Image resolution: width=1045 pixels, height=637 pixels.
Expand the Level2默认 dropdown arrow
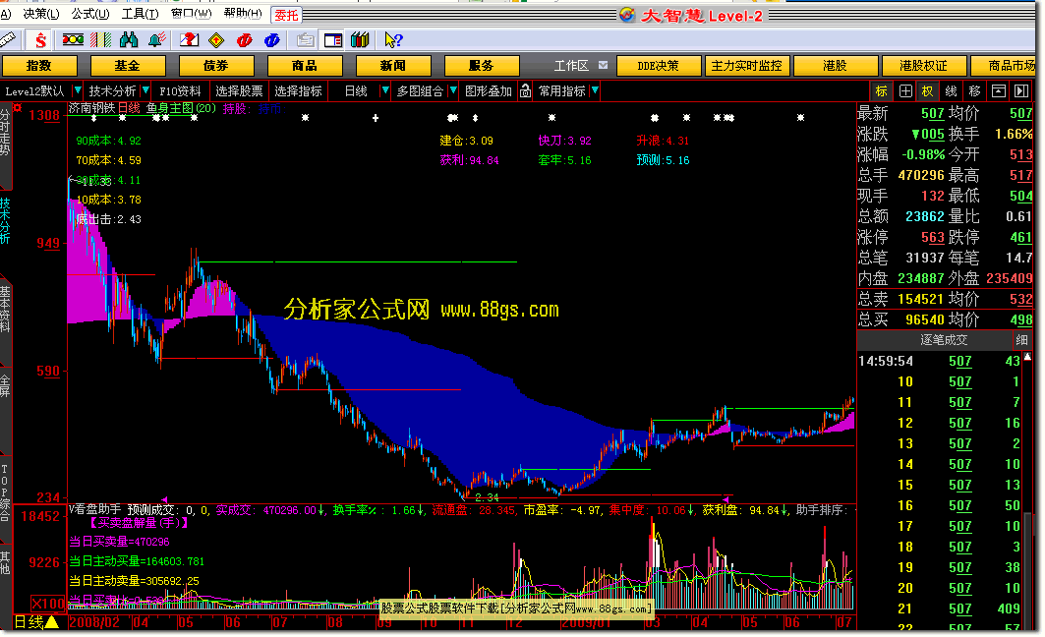pyautogui.click(x=78, y=90)
